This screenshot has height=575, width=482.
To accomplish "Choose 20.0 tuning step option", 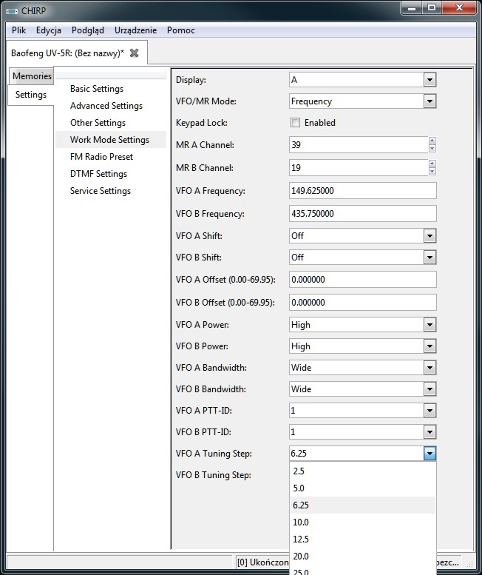I will 362,556.
